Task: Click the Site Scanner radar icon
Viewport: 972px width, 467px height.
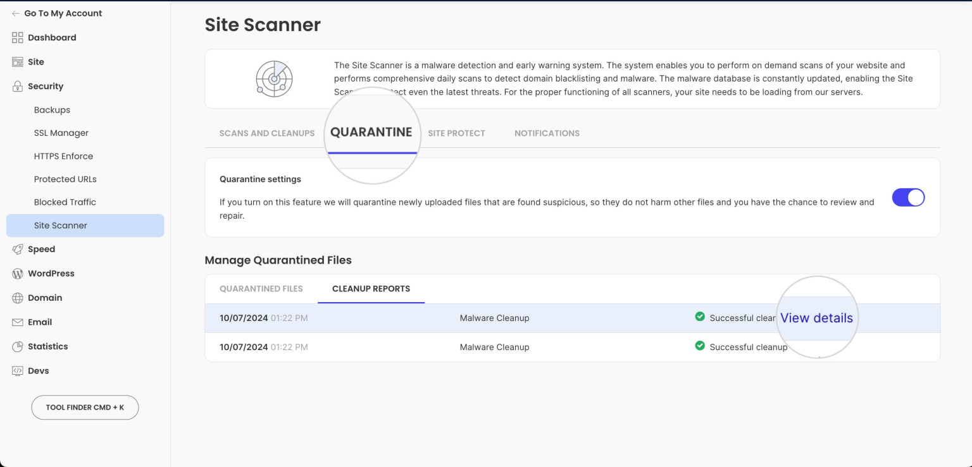Action: point(274,78)
